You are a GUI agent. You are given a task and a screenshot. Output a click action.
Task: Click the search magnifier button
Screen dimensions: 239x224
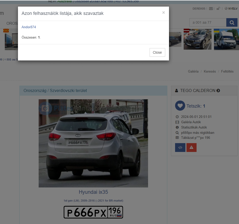(x=232, y=22)
